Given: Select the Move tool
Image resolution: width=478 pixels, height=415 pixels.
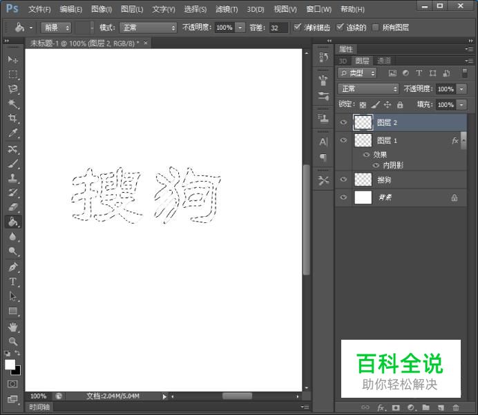Looking at the screenshot, I should [12, 59].
